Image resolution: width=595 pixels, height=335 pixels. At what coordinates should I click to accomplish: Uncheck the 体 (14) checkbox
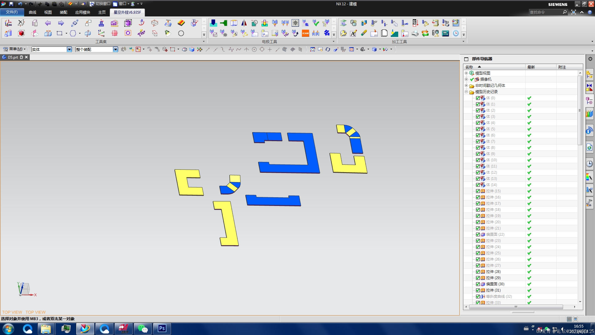coord(478,185)
